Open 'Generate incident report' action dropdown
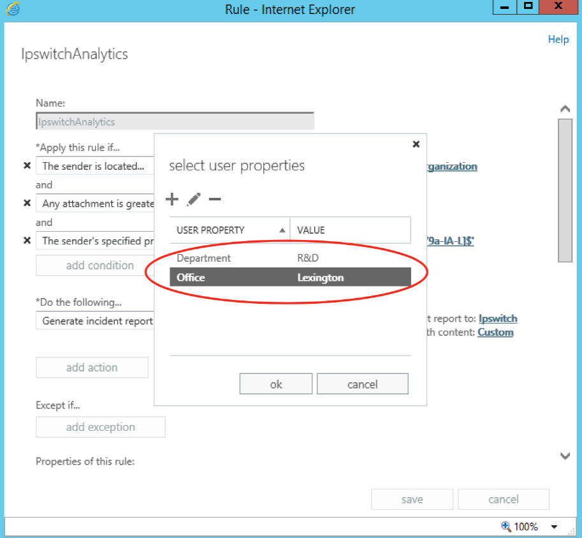The height and width of the screenshot is (538, 582). [x=95, y=320]
